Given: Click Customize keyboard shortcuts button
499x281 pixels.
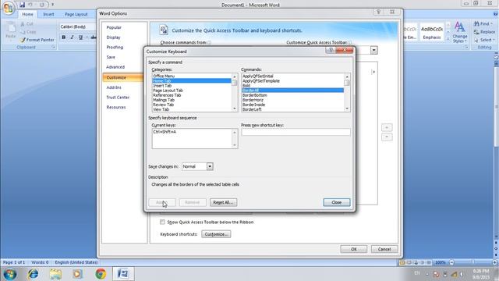Looking at the screenshot, I should click(x=216, y=234).
